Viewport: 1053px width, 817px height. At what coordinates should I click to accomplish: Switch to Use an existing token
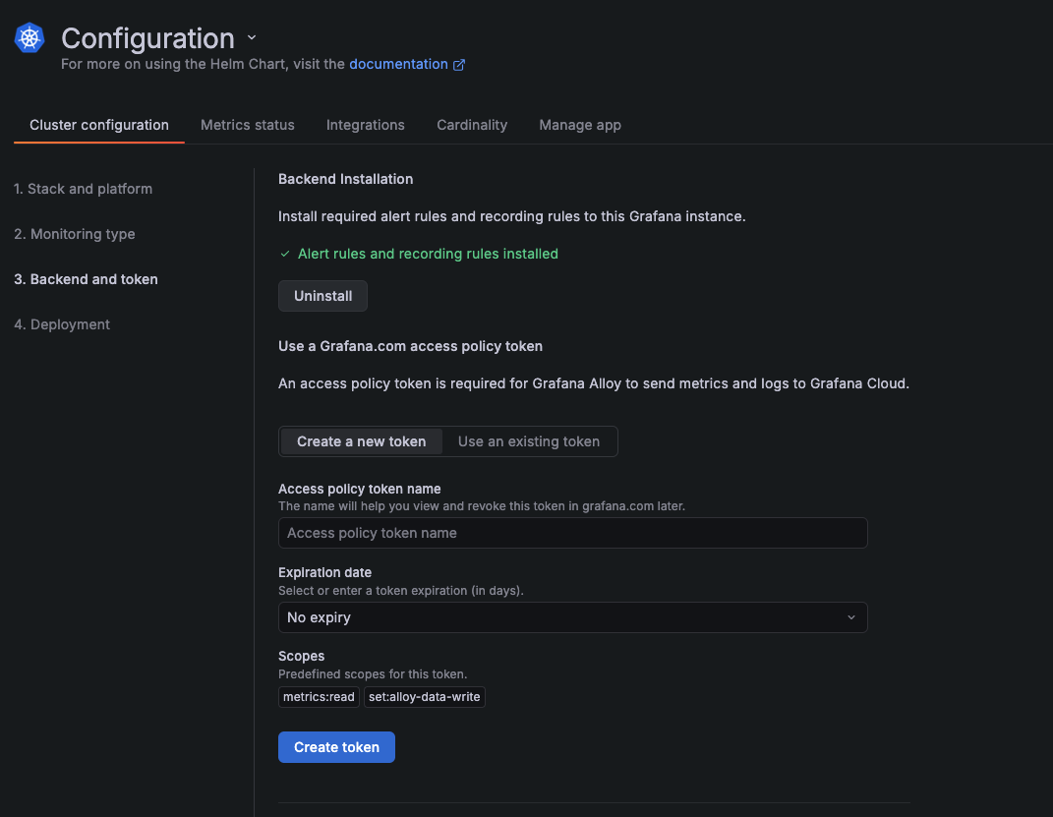[529, 441]
